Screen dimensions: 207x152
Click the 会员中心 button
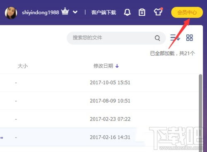tap(187, 12)
